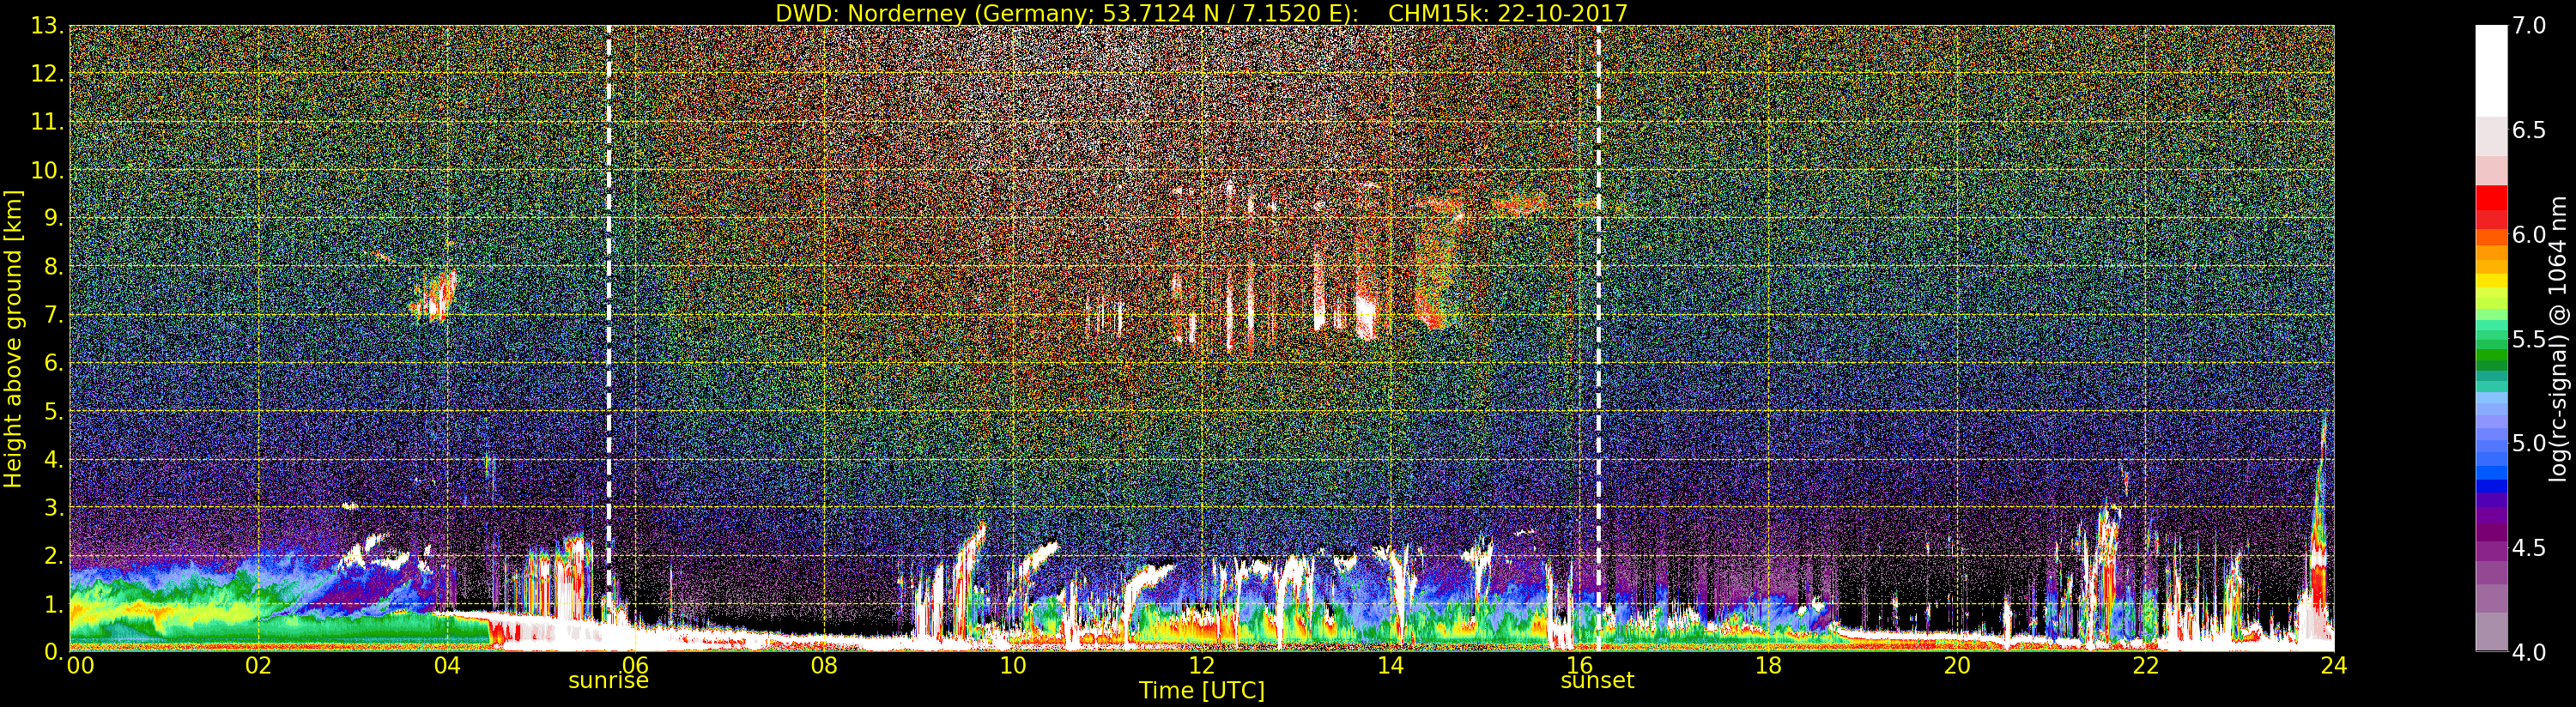The height and width of the screenshot is (707, 2576).
Task: Pick the white band atop the colorbar
Action: (2491, 70)
